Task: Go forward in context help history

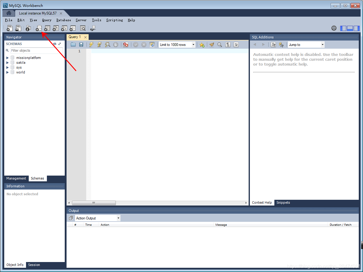Action: [263, 45]
